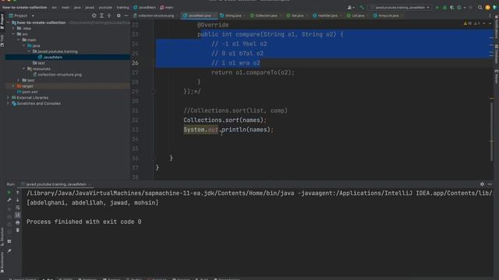Hide the Run tool window
This screenshot has height=280, width=499.
pyautogui.click(x=490, y=184)
